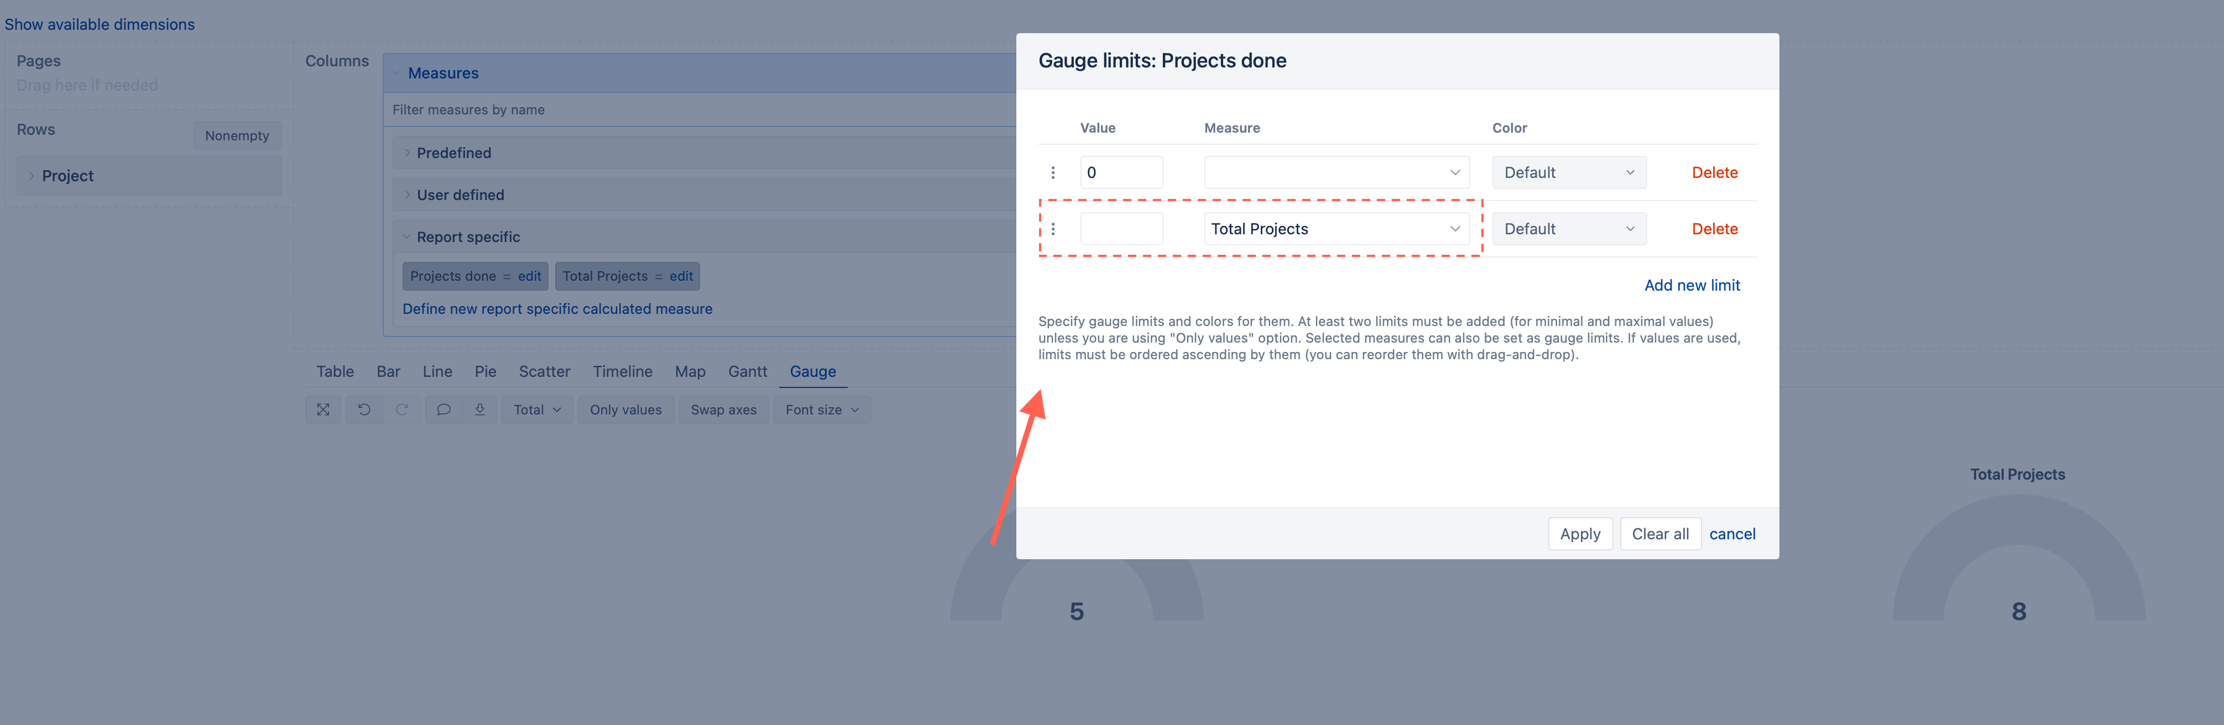The height and width of the screenshot is (725, 2224).
Task: Delete the Total Projects limit row
Action: click(1715, 229)
